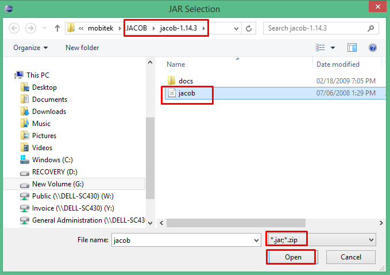Click the Refresh button in address bar
390x275 pixels.
[x=249, y=28]
